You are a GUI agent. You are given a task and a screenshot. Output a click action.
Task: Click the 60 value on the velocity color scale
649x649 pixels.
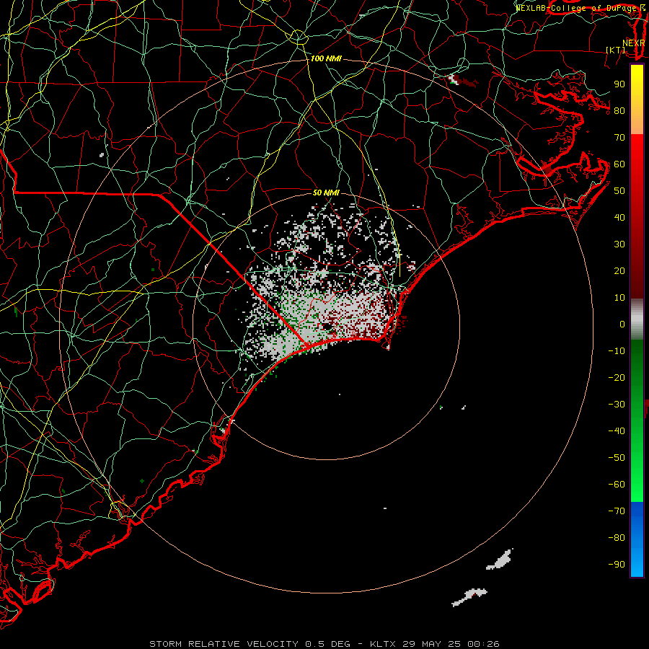(x=619, y=164)
